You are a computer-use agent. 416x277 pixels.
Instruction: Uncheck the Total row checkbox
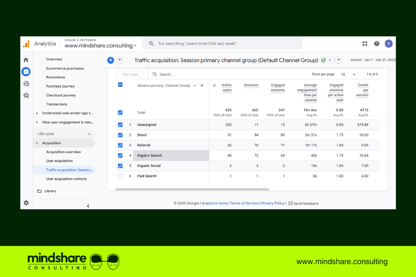(x=120, y=113)
